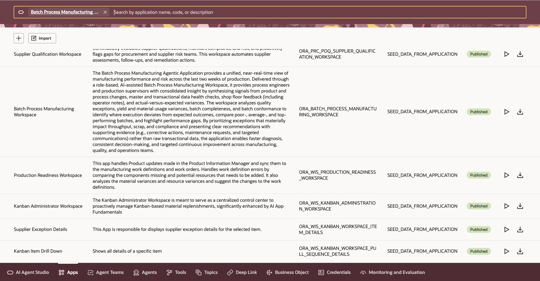Run the Supplier Exception Details app
Screen dimensions: 540x281
[507, 229]
